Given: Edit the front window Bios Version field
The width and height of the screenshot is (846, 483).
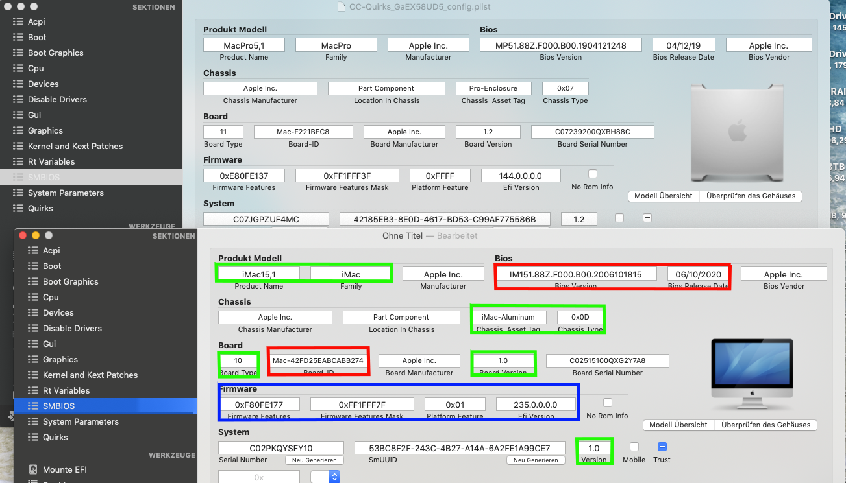Looking at the screenshot, I should point(576,274).
